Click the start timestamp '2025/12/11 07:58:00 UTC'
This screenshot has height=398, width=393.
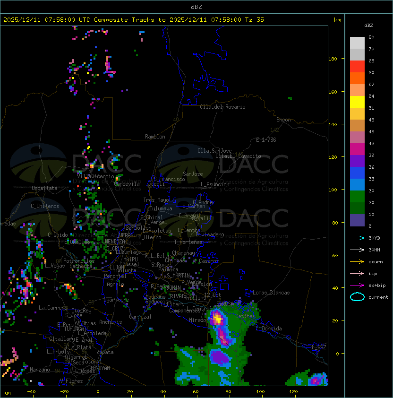pos(47,20)
